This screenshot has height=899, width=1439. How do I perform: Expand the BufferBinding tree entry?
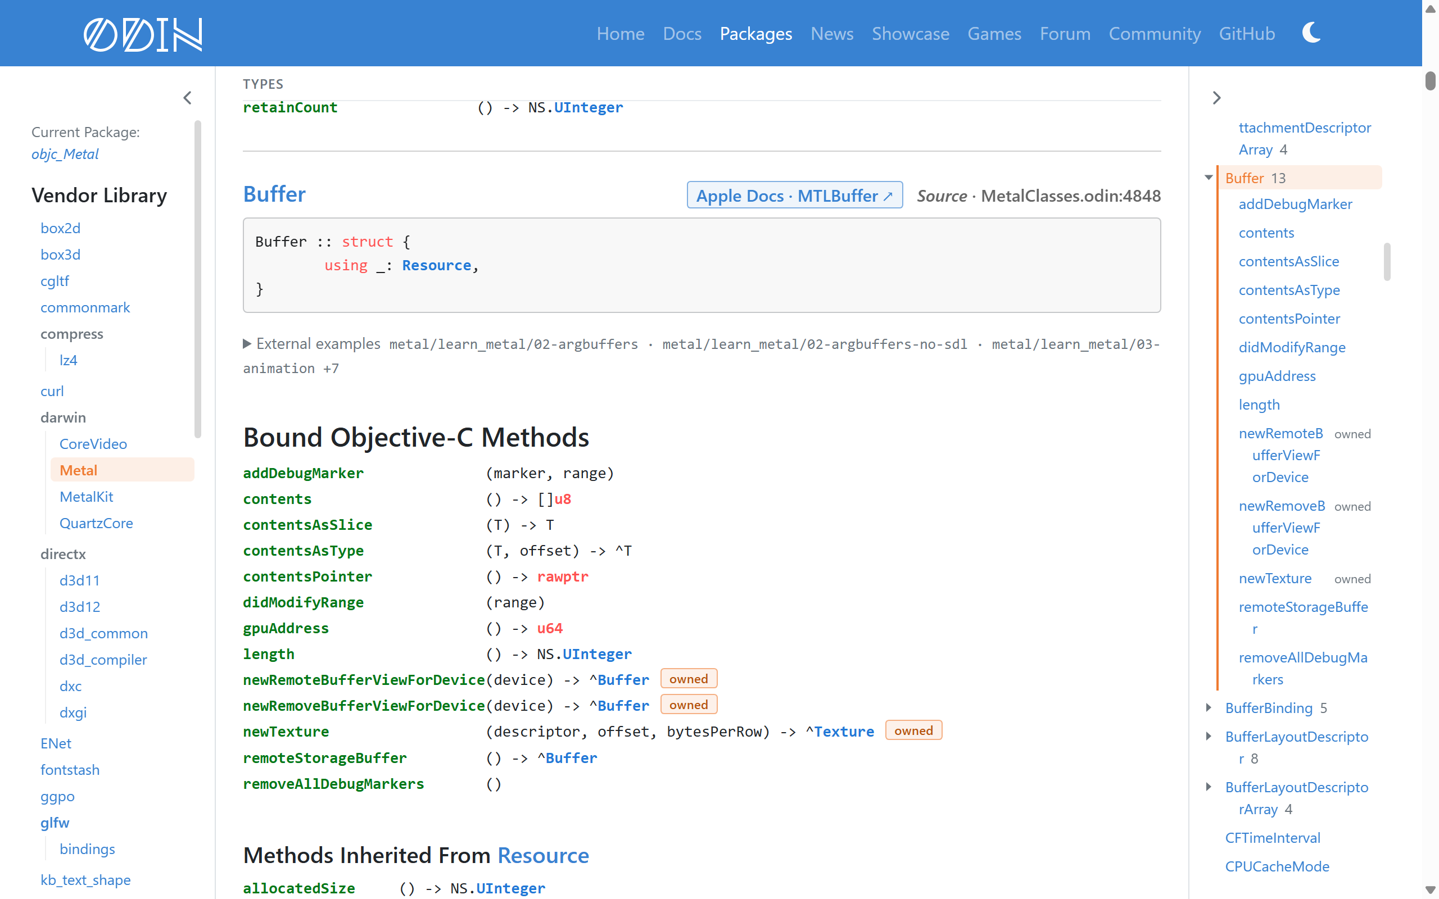[1209, 707]
